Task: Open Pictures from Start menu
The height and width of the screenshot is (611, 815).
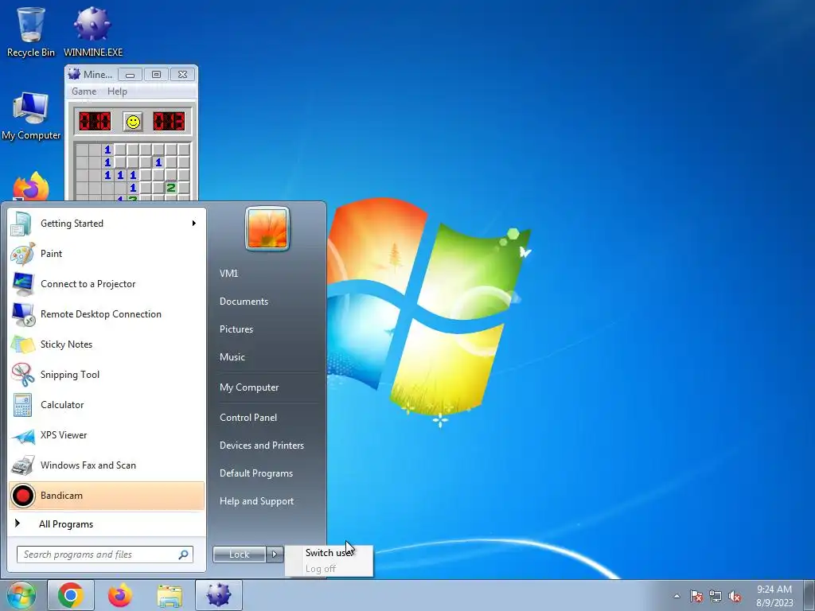Action: [x=236, y=329]
